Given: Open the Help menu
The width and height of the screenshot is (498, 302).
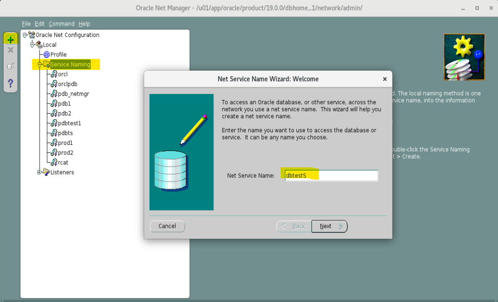Looking at the screenshot, I should 84,24.
